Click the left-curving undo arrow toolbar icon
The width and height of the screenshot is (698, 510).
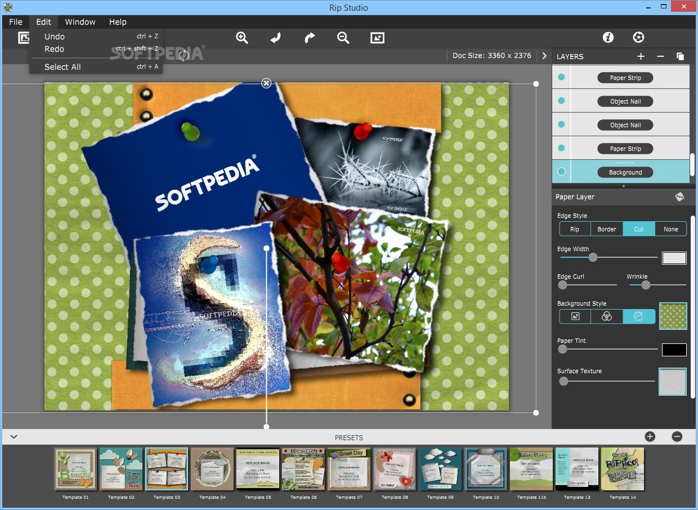coord(275,38)
